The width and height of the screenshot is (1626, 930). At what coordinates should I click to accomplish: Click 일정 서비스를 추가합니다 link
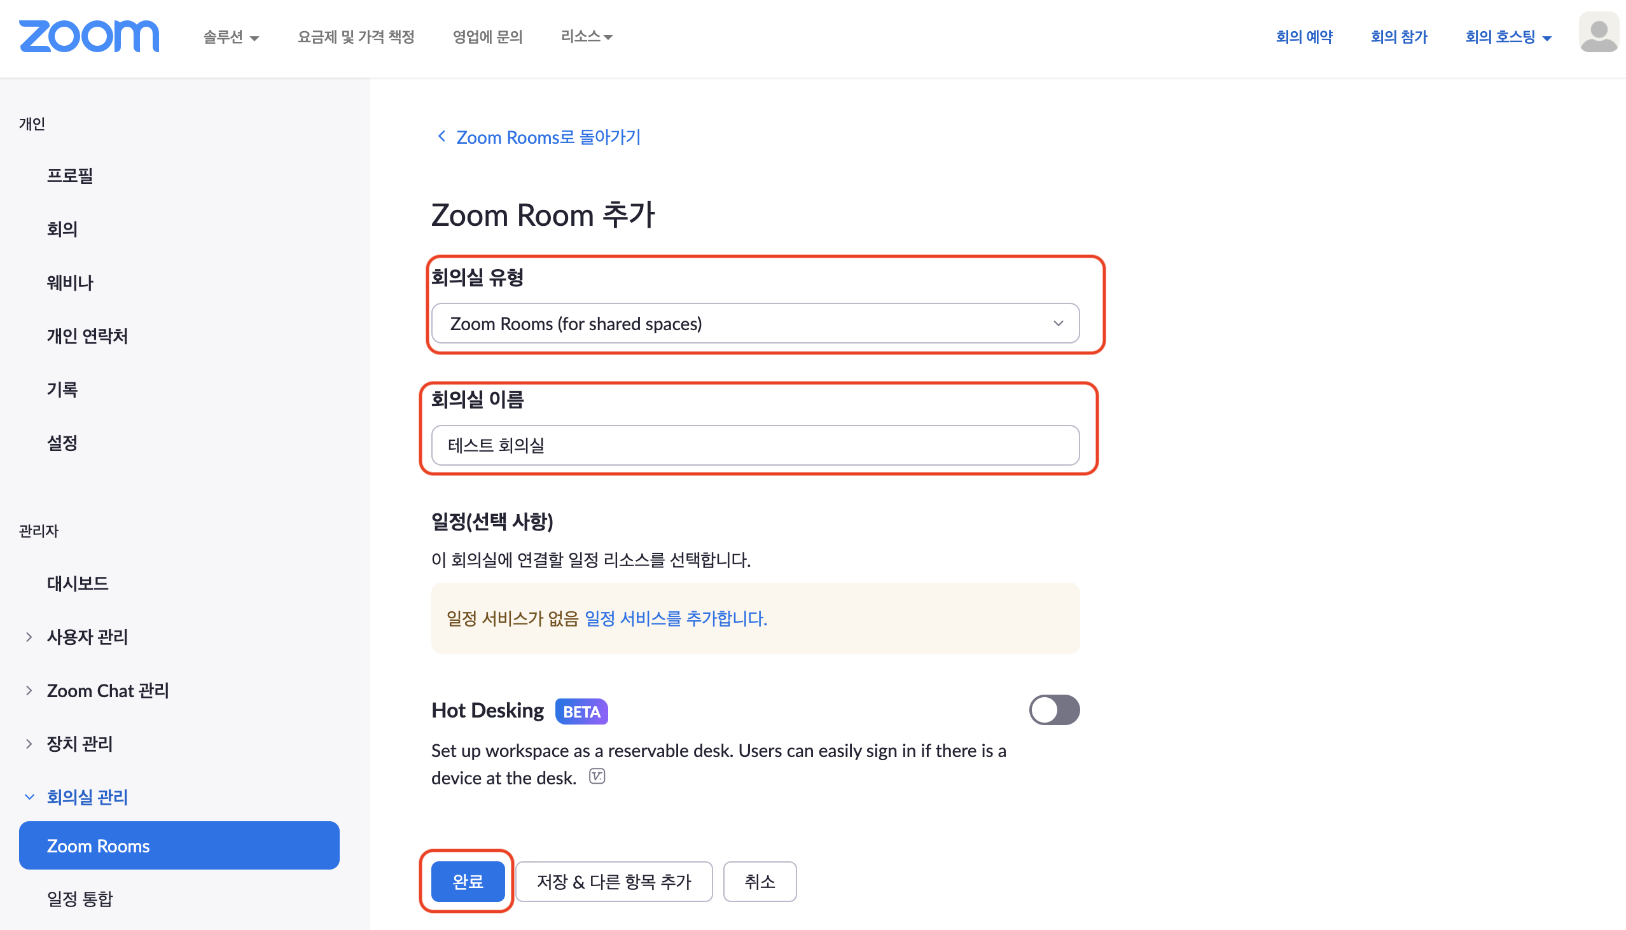coord(676,618)
